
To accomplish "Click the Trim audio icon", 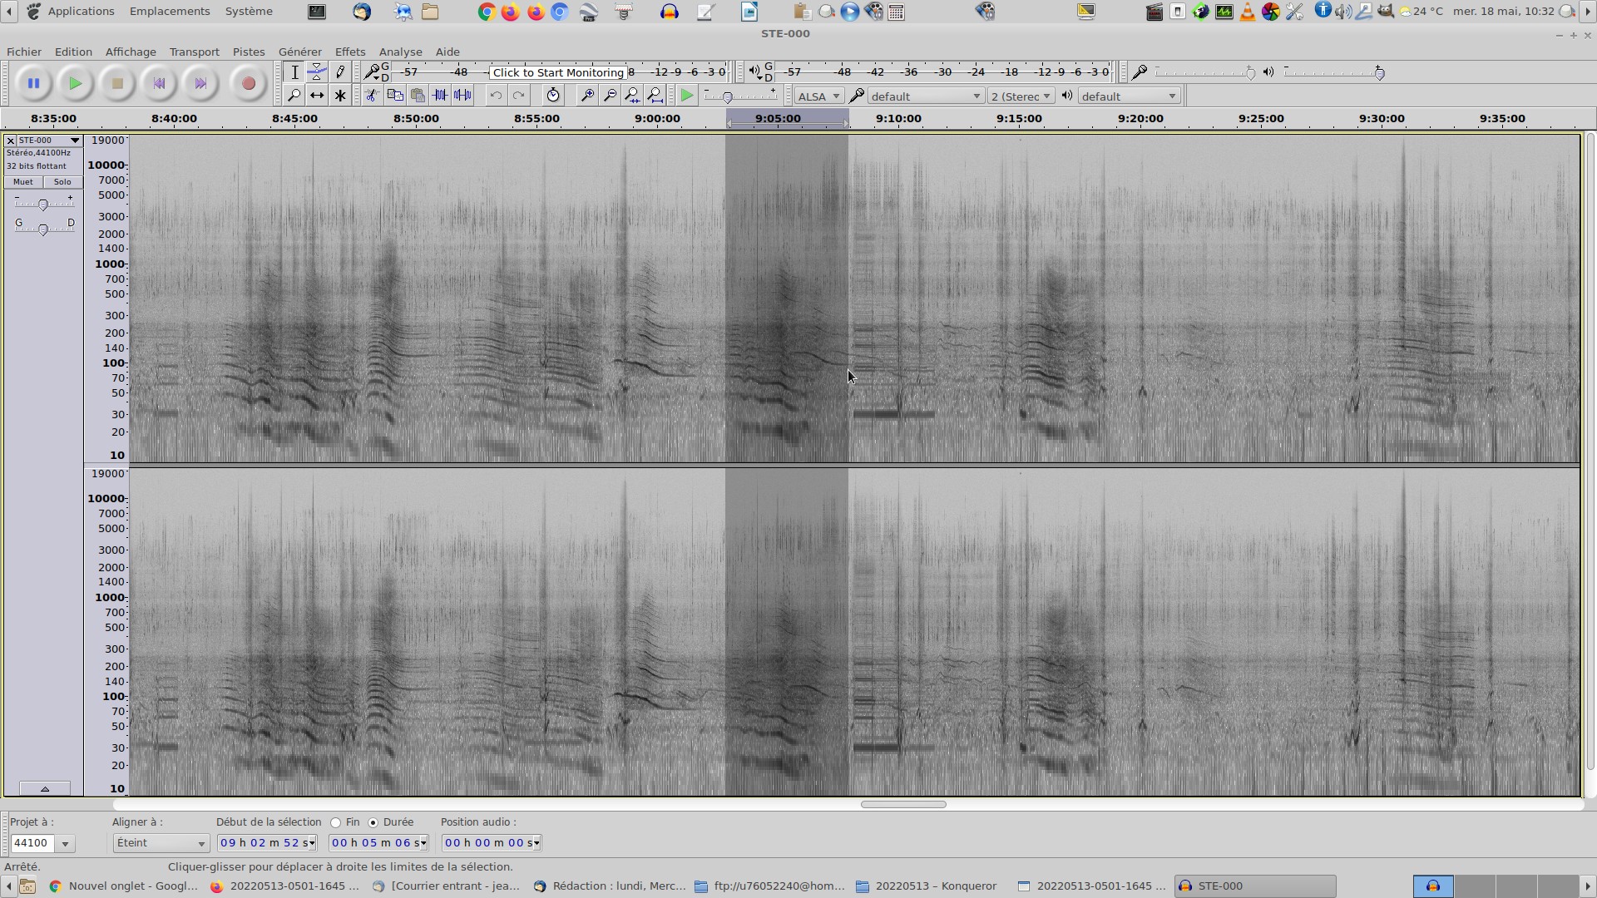I will pyautogui.click(x=440, y=96).
